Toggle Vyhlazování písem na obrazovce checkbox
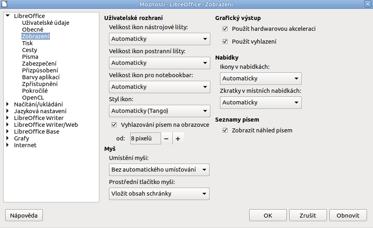Image resolution: width=373 pixels, height=228 pixels. pos(114,124)
